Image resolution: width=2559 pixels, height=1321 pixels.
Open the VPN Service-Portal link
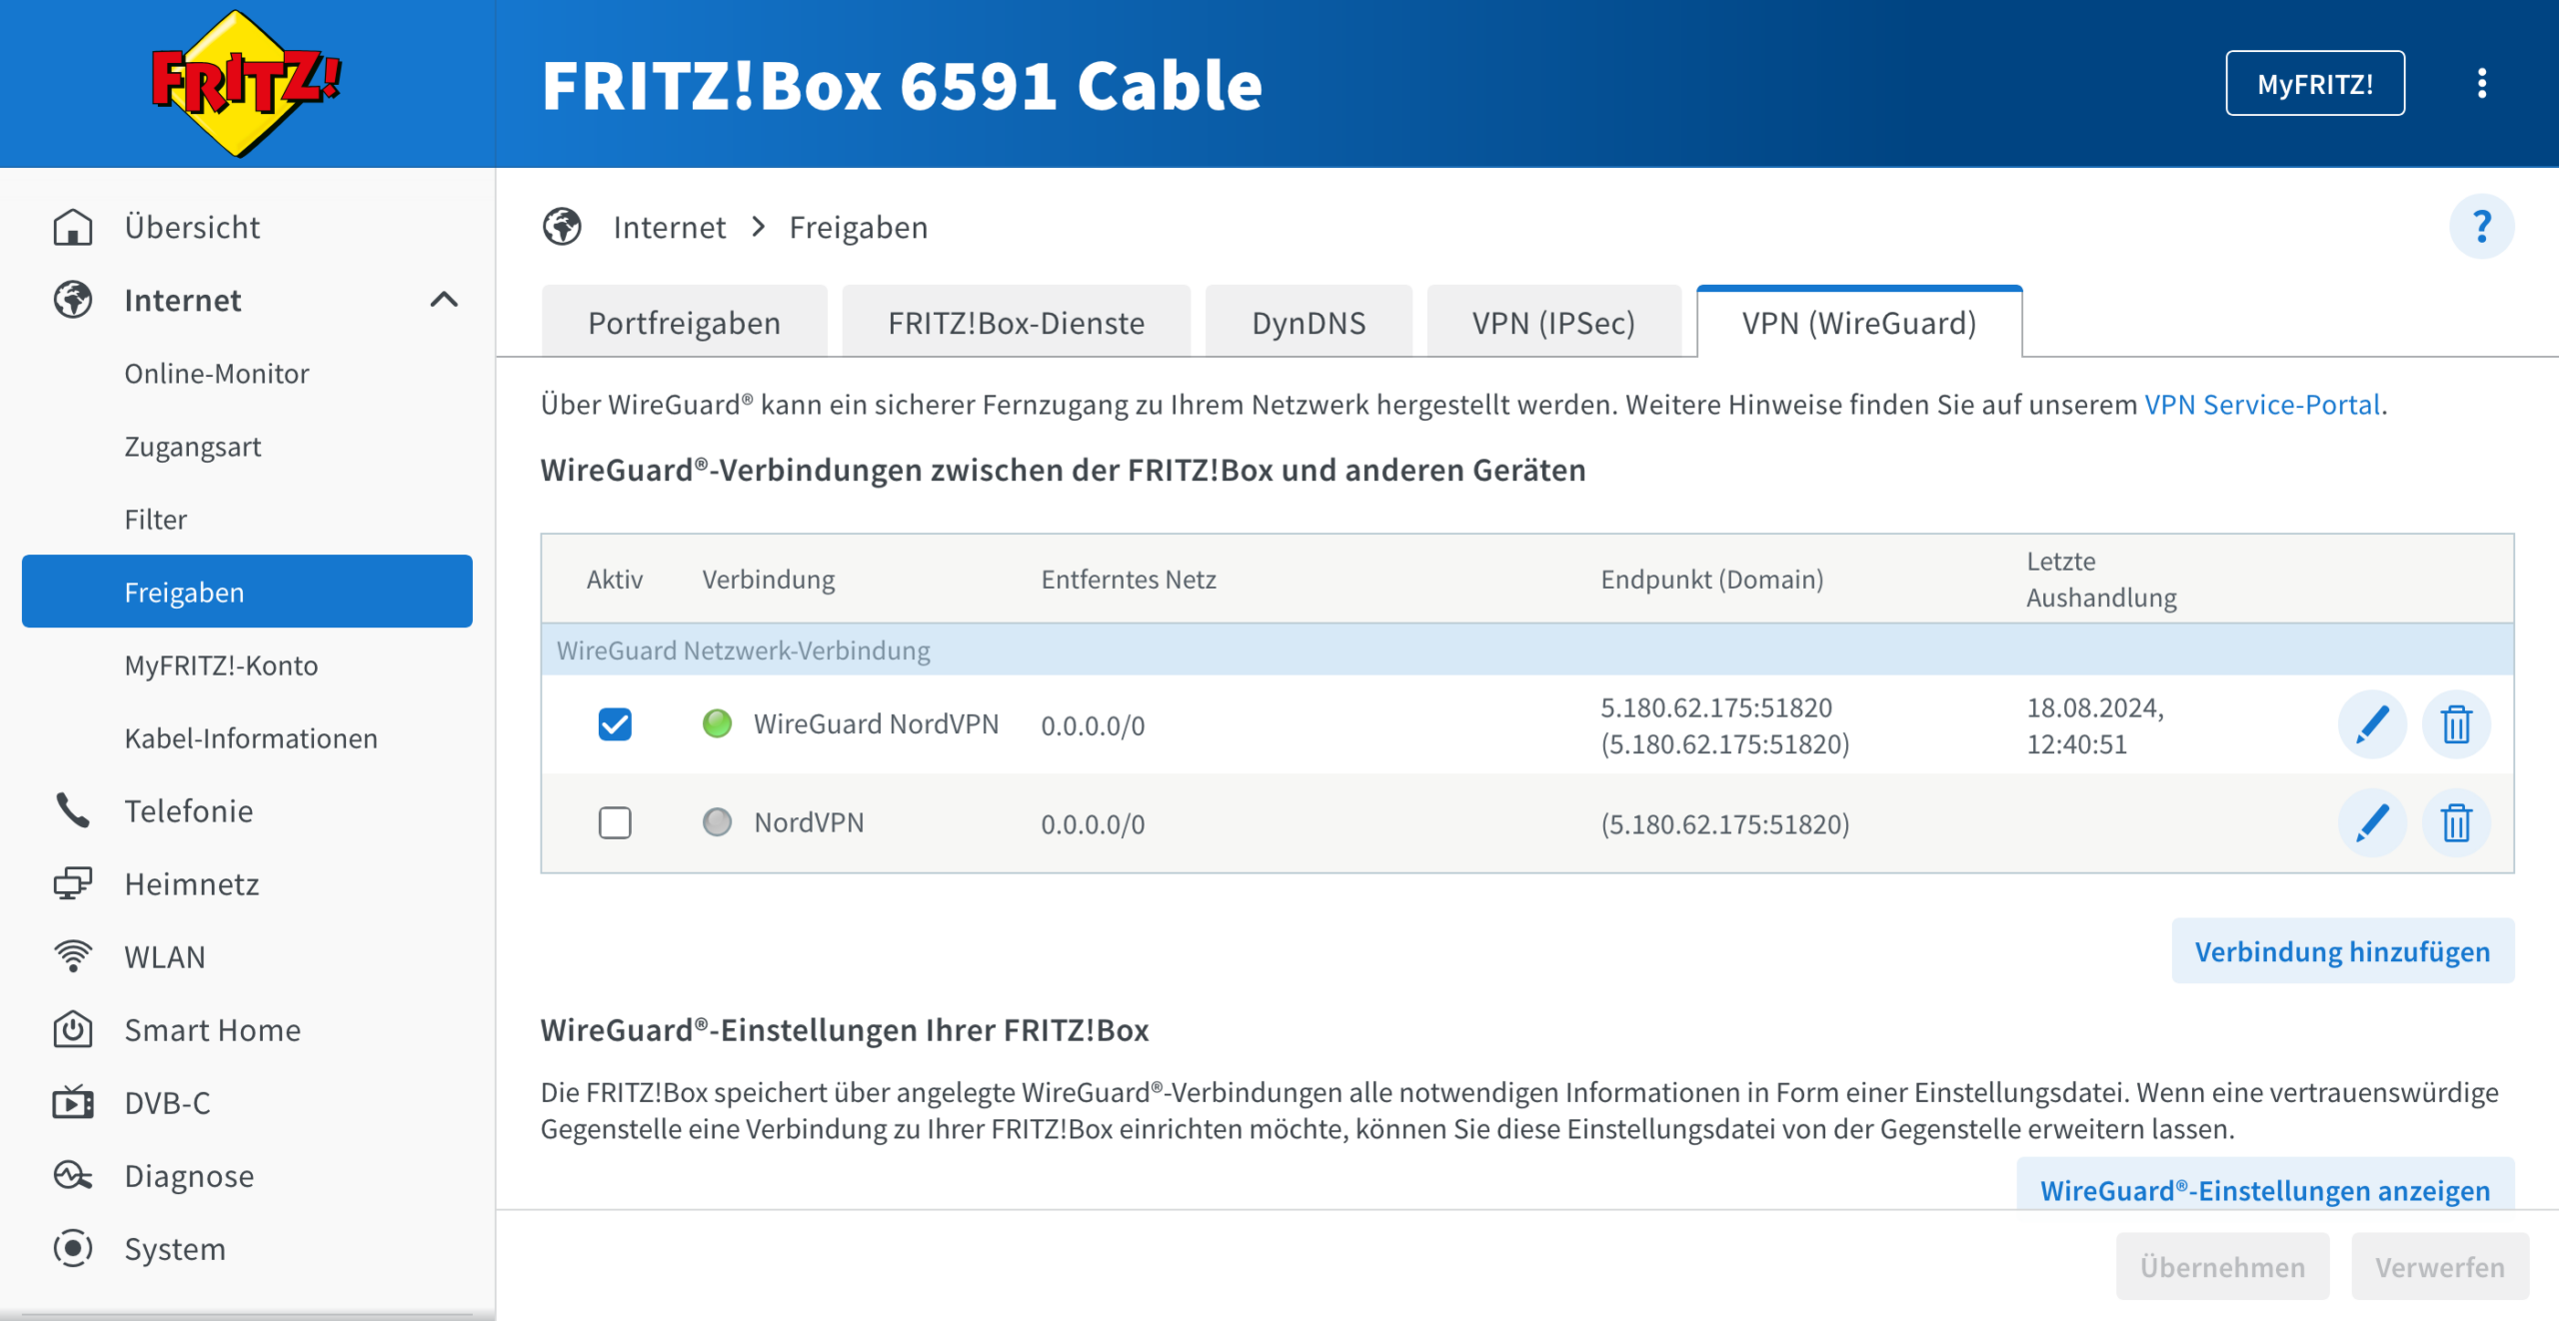point(2262,404)
